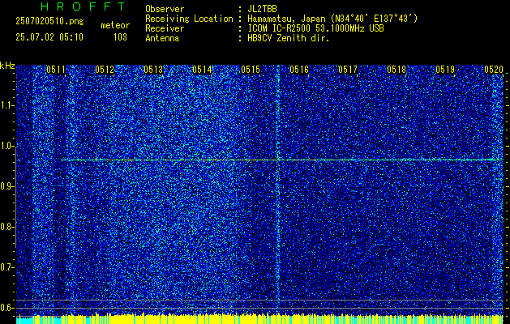Click the 0.7 kHz axis label

coord(6,267)
